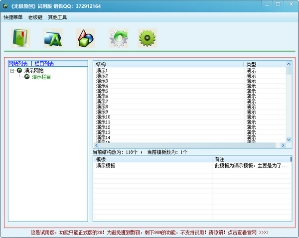Click the horizontal scrollbar right arrow
Viewport: 299px width, 238px height.
point(283,145)
